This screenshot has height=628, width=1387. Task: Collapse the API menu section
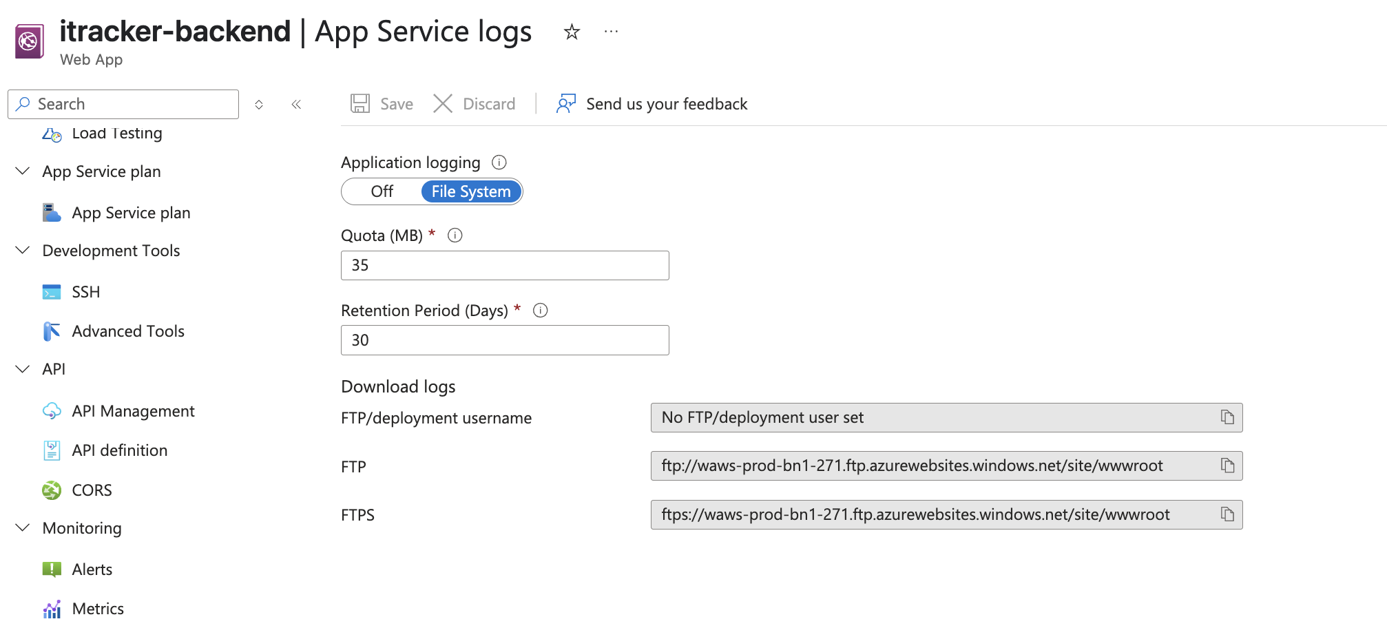point(23,369)
